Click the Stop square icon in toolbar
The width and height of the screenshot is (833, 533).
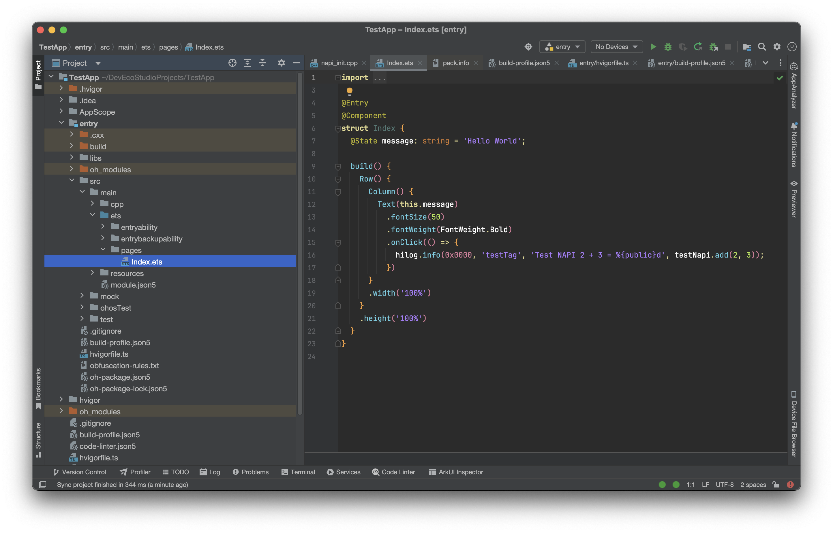click(x=728, y=47)
